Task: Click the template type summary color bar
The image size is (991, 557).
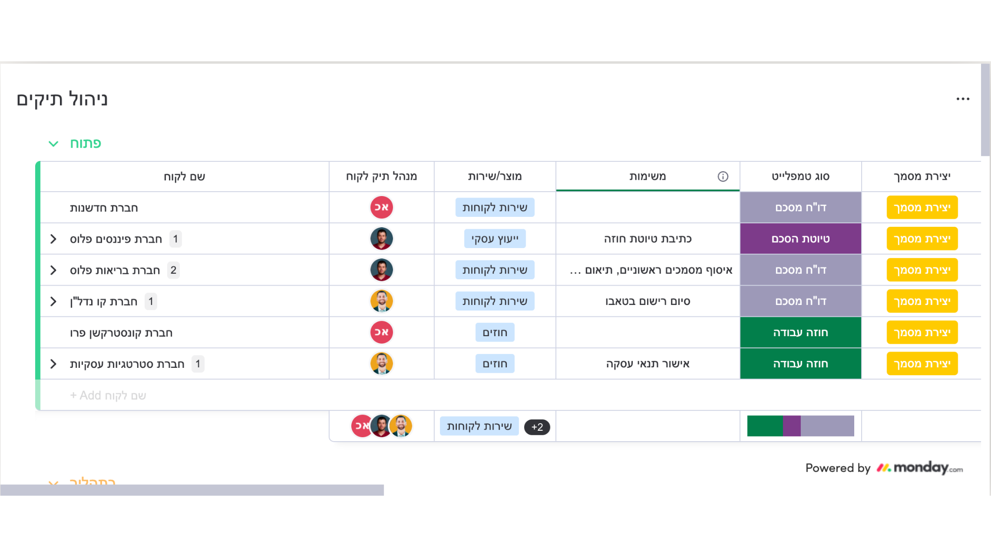Action: pos(800,426)
